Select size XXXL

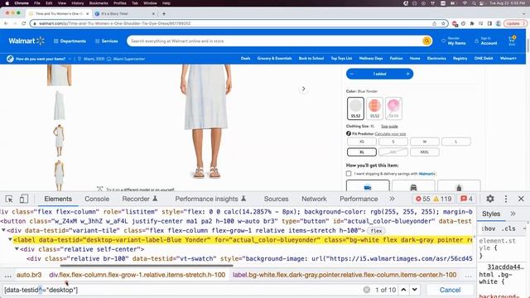click(x=425, y=152)
